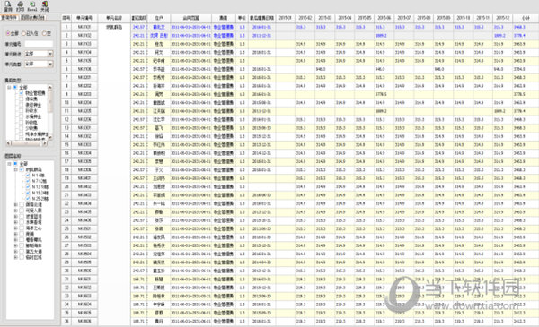Expand the collapsed community directly under N 25-29幢

coord(15,204)
